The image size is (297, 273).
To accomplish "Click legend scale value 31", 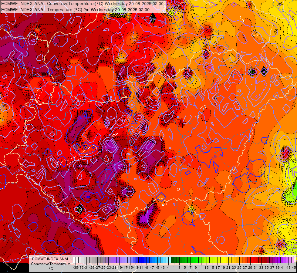I will coord(256,268).
